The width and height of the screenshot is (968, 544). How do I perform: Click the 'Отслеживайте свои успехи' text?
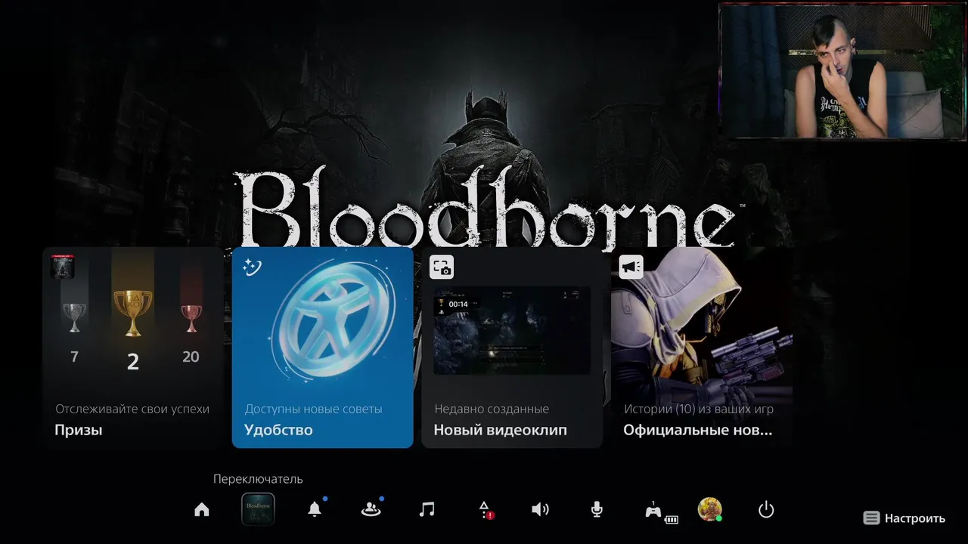(132, 409)
